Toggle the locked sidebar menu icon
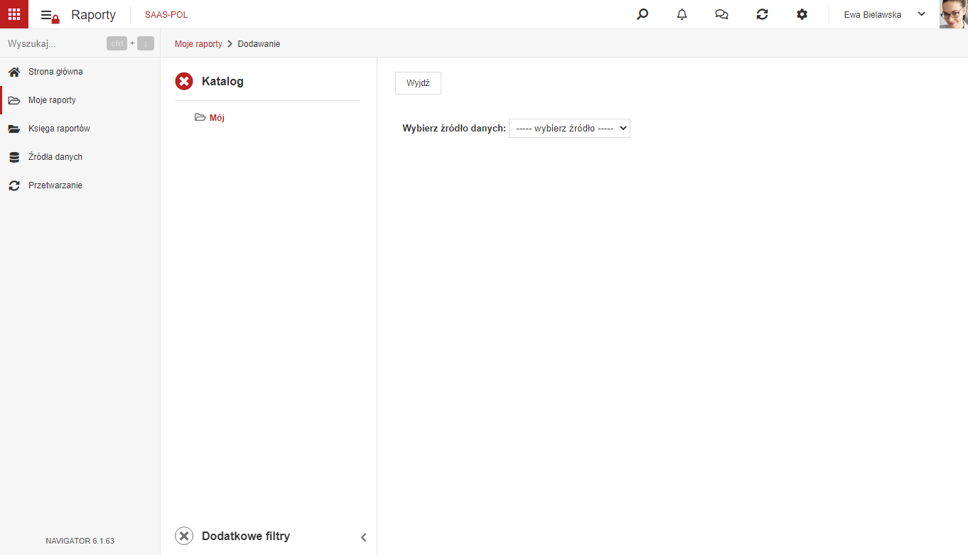Screen dimensions: 968x555 pyautogui.click(x=50, y=16)
